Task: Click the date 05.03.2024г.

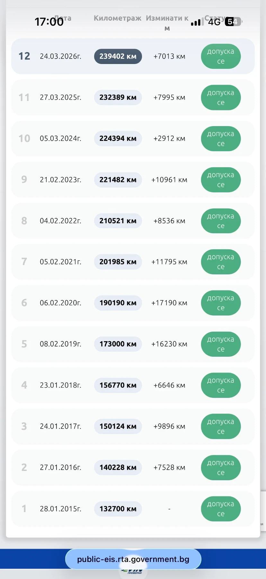Action: pyautogui.click(x=60, y=139)
